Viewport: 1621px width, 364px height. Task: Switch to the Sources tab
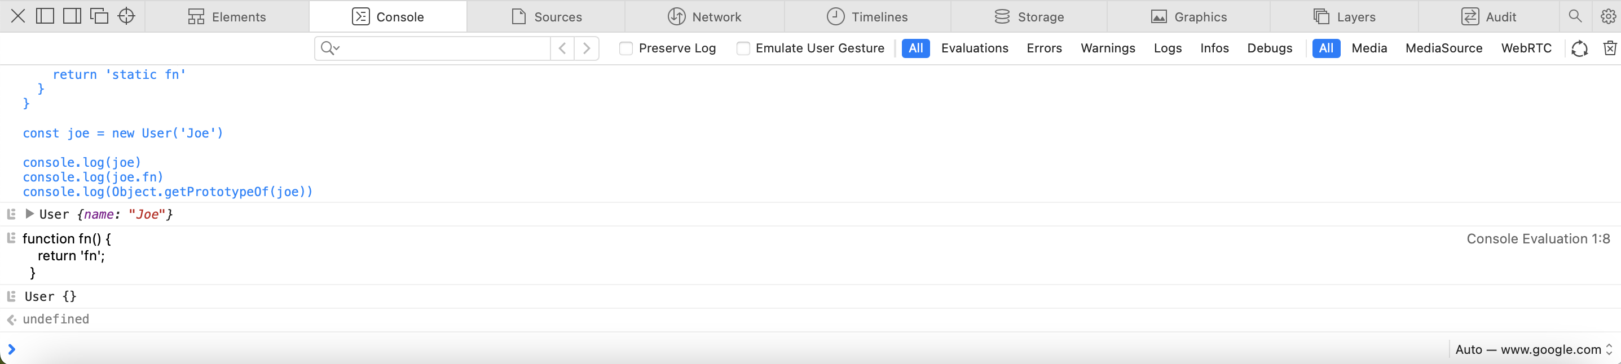pos(546,16)
